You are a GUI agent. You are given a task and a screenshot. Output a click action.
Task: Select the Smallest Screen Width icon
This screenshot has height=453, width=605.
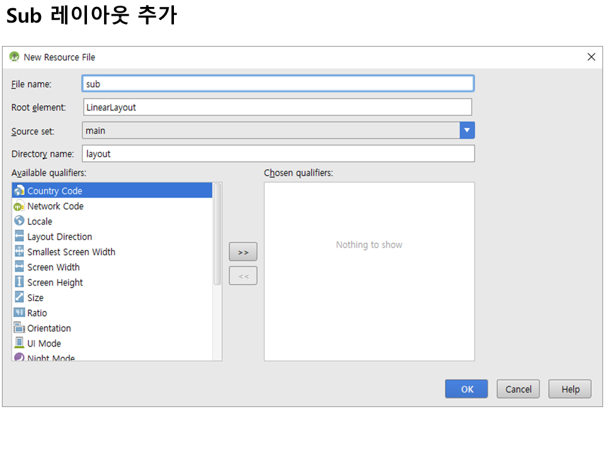(19, 252)
